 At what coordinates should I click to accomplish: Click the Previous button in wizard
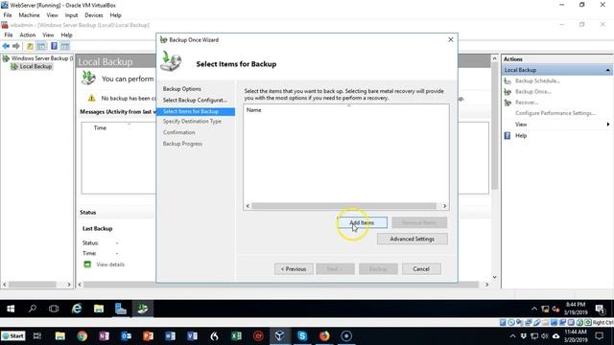tap(294, 269)
